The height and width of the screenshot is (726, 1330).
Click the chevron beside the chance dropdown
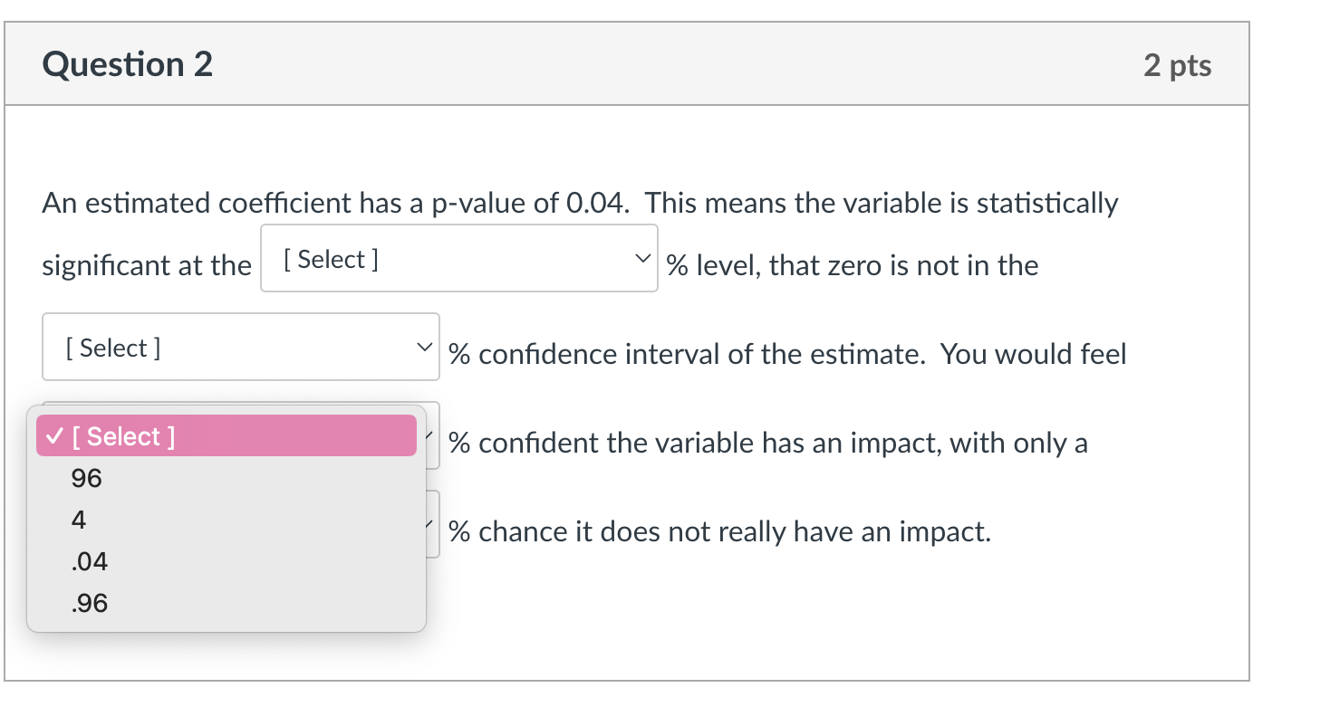pos(430,524)
